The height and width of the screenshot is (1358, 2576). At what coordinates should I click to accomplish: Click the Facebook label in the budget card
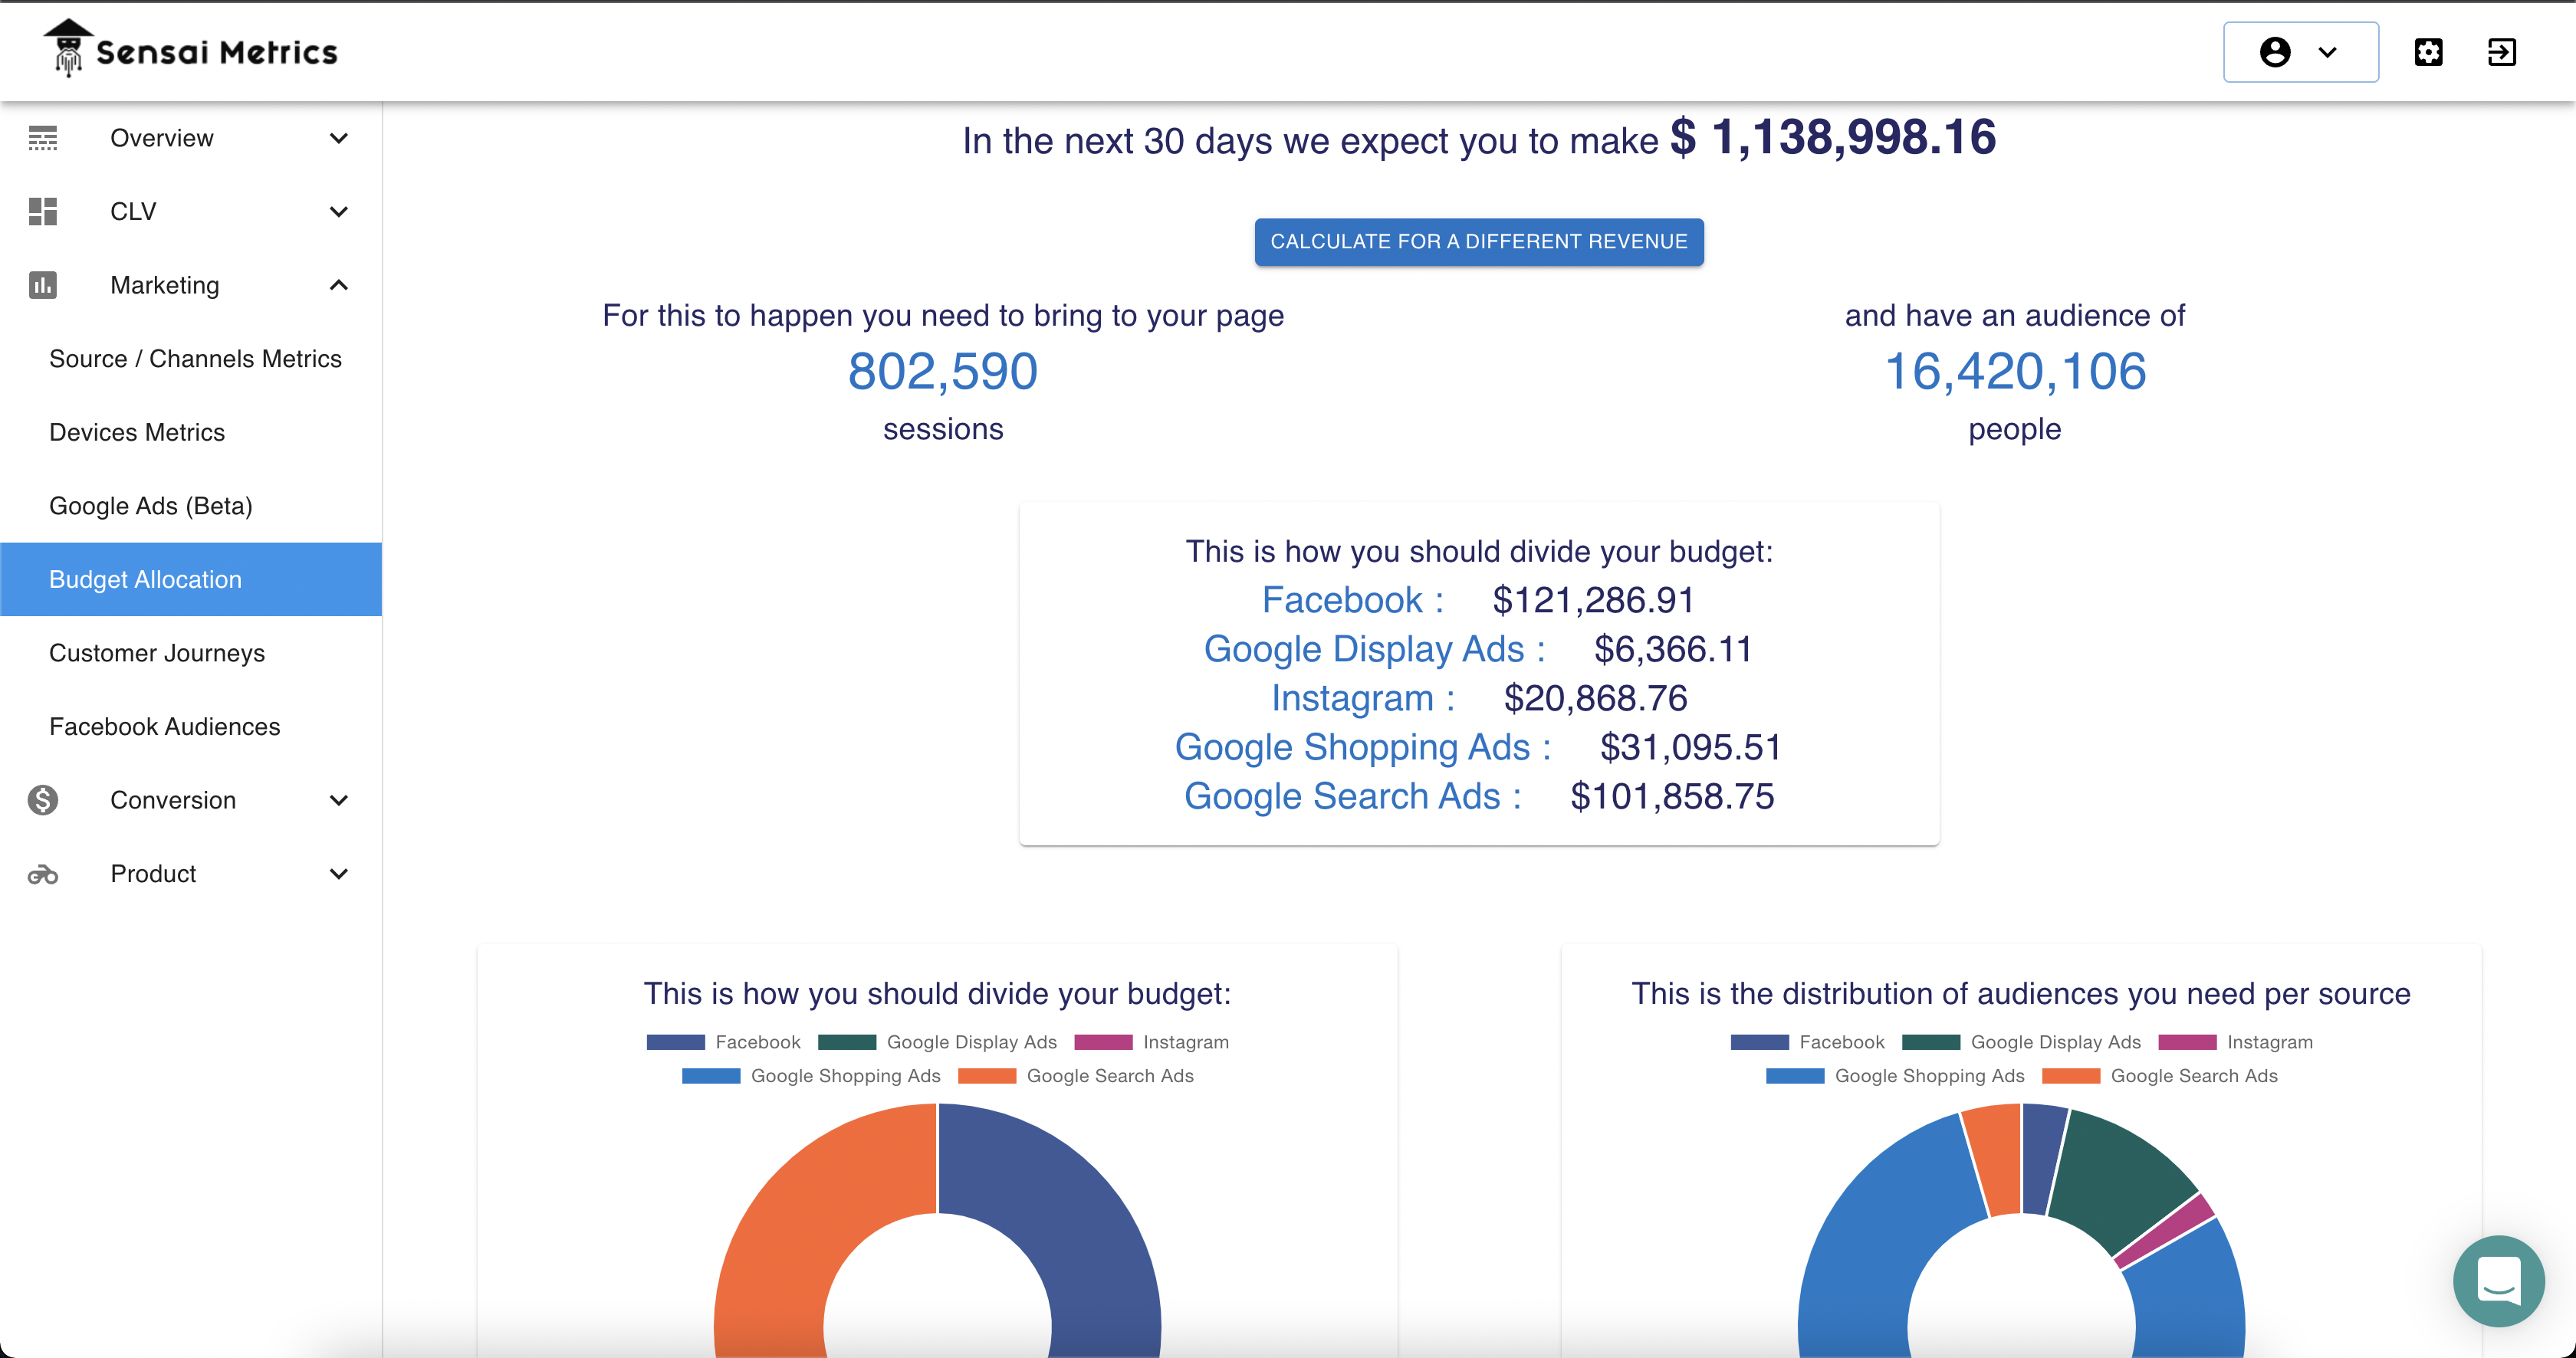pos(1352,599)
